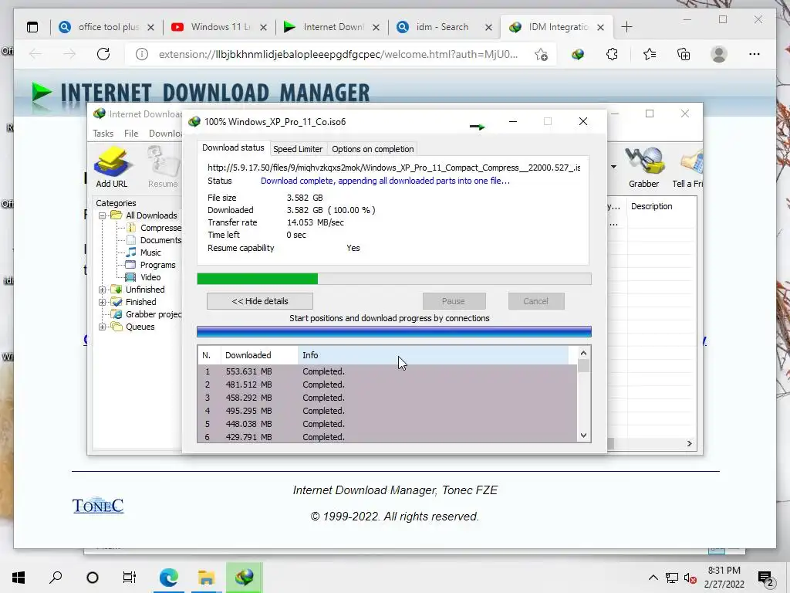790x593 pixels.
Task: Open the Grabber tool in IDM toolbar
Action: [x=643, y=167]
